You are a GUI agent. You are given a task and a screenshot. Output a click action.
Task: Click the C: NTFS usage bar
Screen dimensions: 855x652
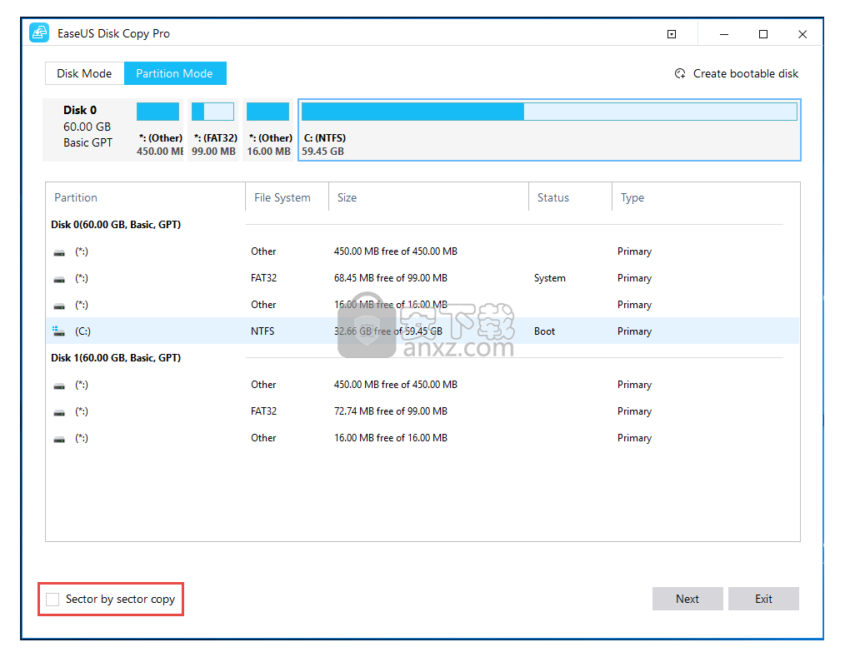point(549,112)
